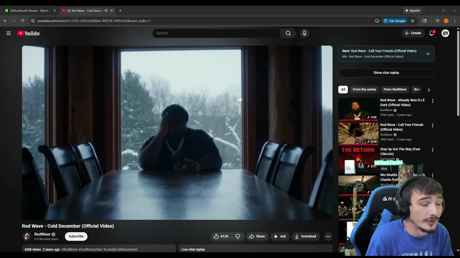Open options for Wiz Khalifa video
The image size is (460, 258).
pos(432,176)
